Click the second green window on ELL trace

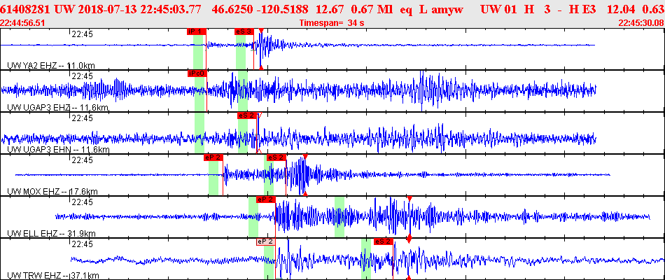[339, 217]
